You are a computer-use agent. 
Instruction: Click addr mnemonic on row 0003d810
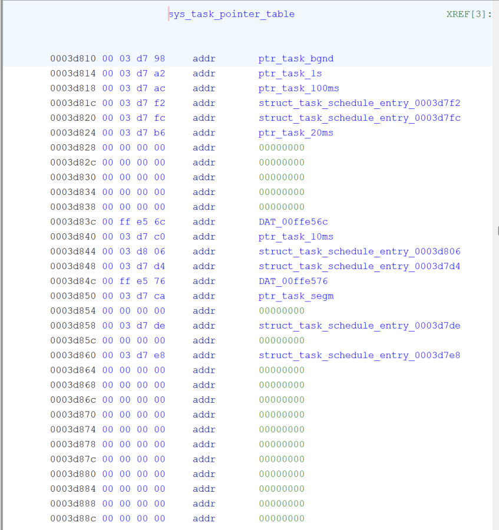click(x=204, y=59)
